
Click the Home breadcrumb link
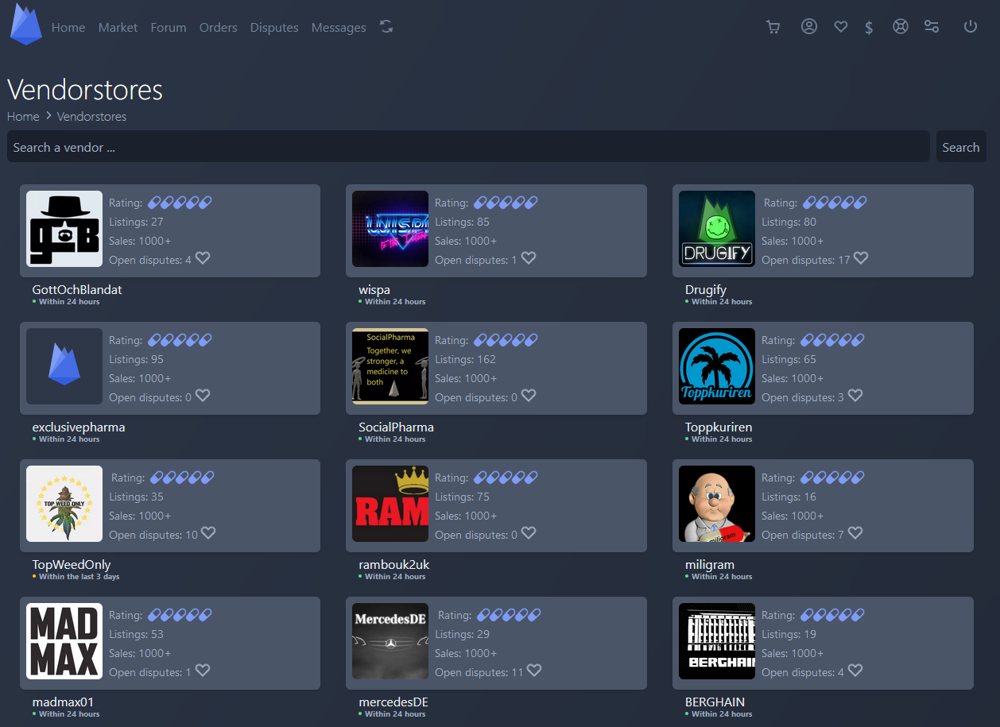[x=23, y=117]
